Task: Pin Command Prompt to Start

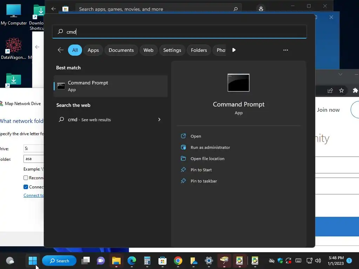Action: pyautogui.click(x=201, y=170)
